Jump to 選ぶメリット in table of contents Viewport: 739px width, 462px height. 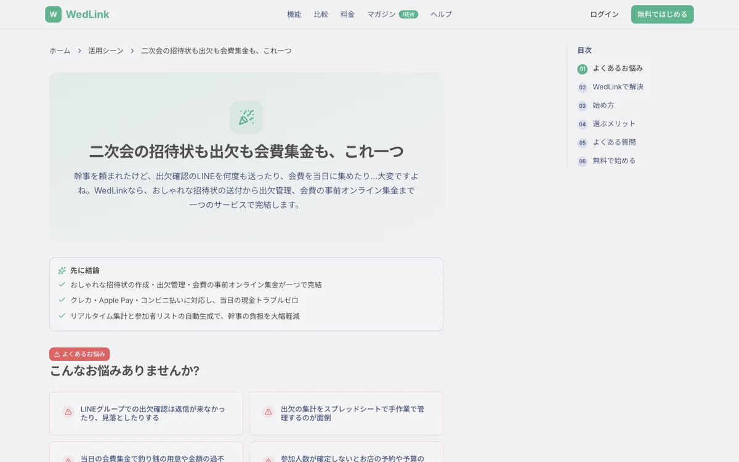tap(614, 124)
